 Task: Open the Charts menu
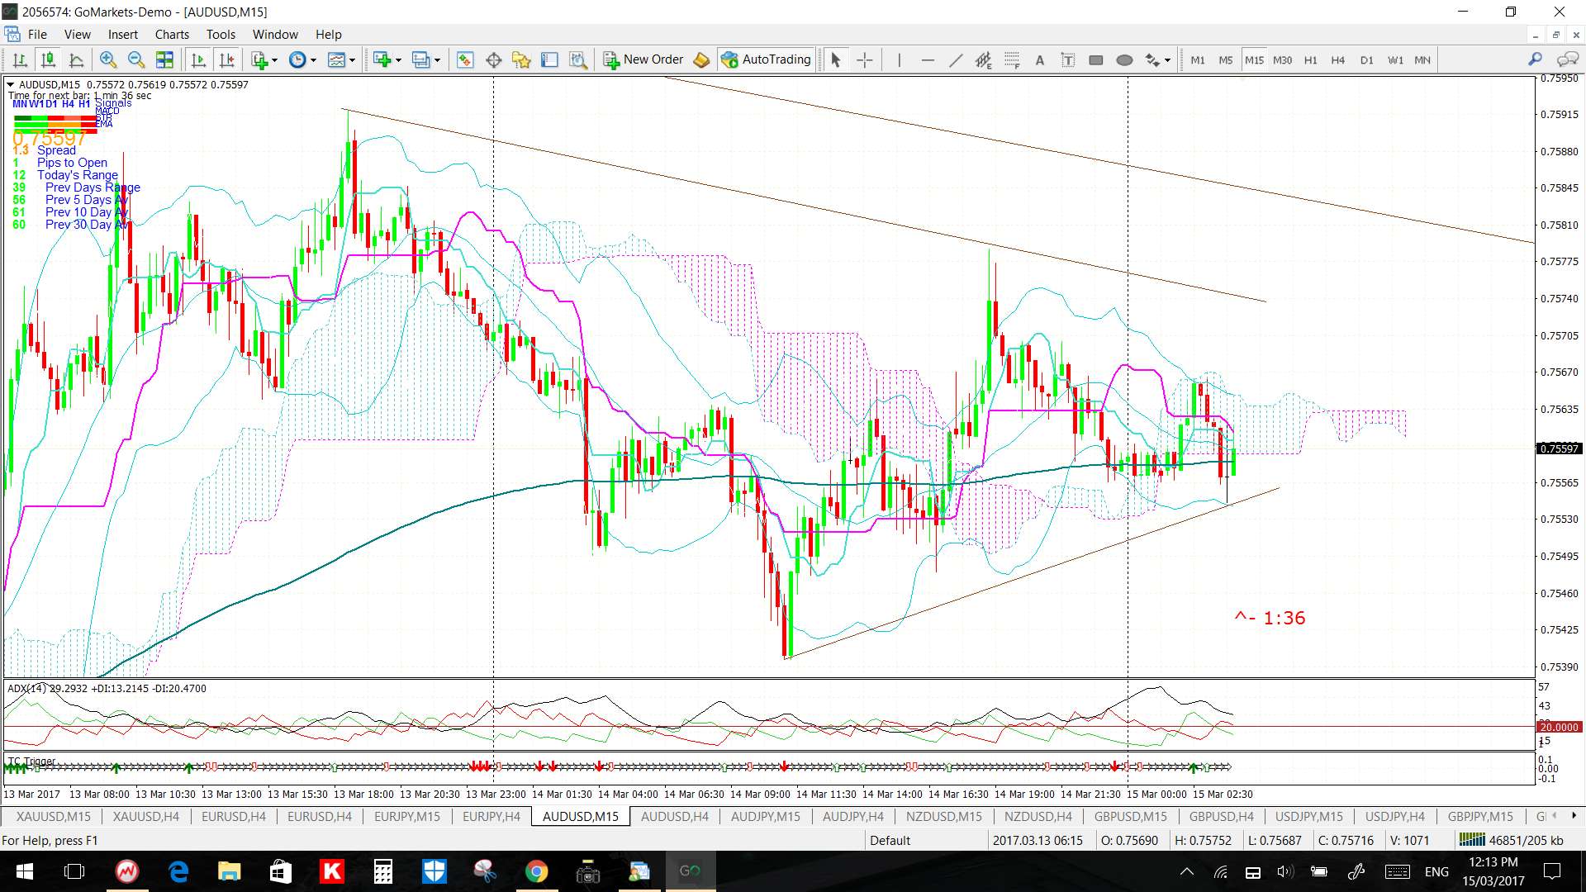171,34
